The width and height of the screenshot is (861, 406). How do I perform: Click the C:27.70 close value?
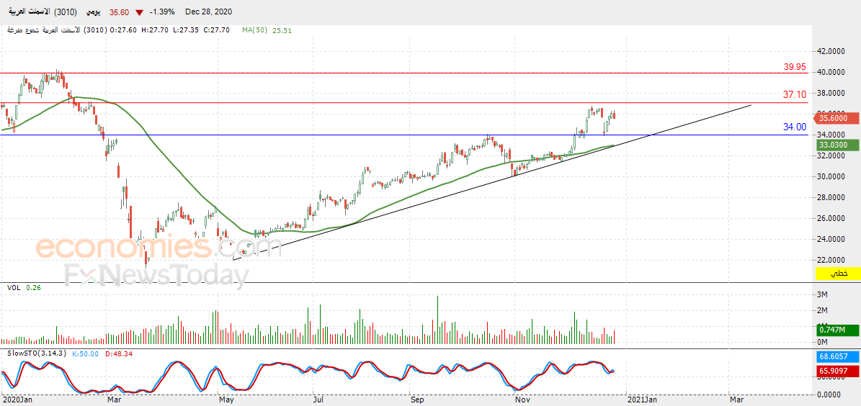point(215,31)
